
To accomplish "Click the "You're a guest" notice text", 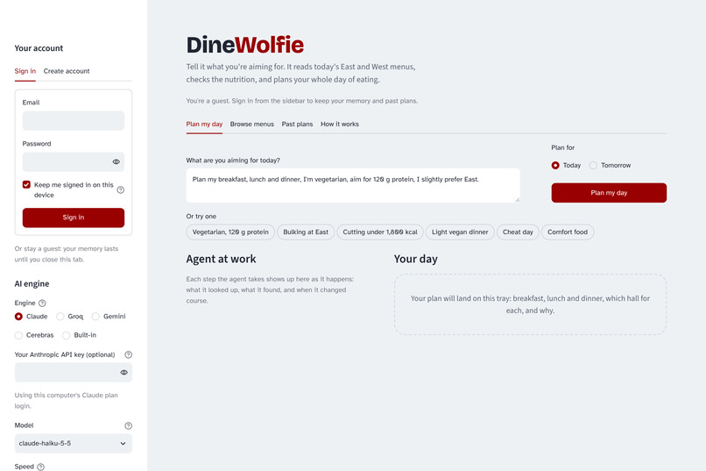I will point(301,101).
